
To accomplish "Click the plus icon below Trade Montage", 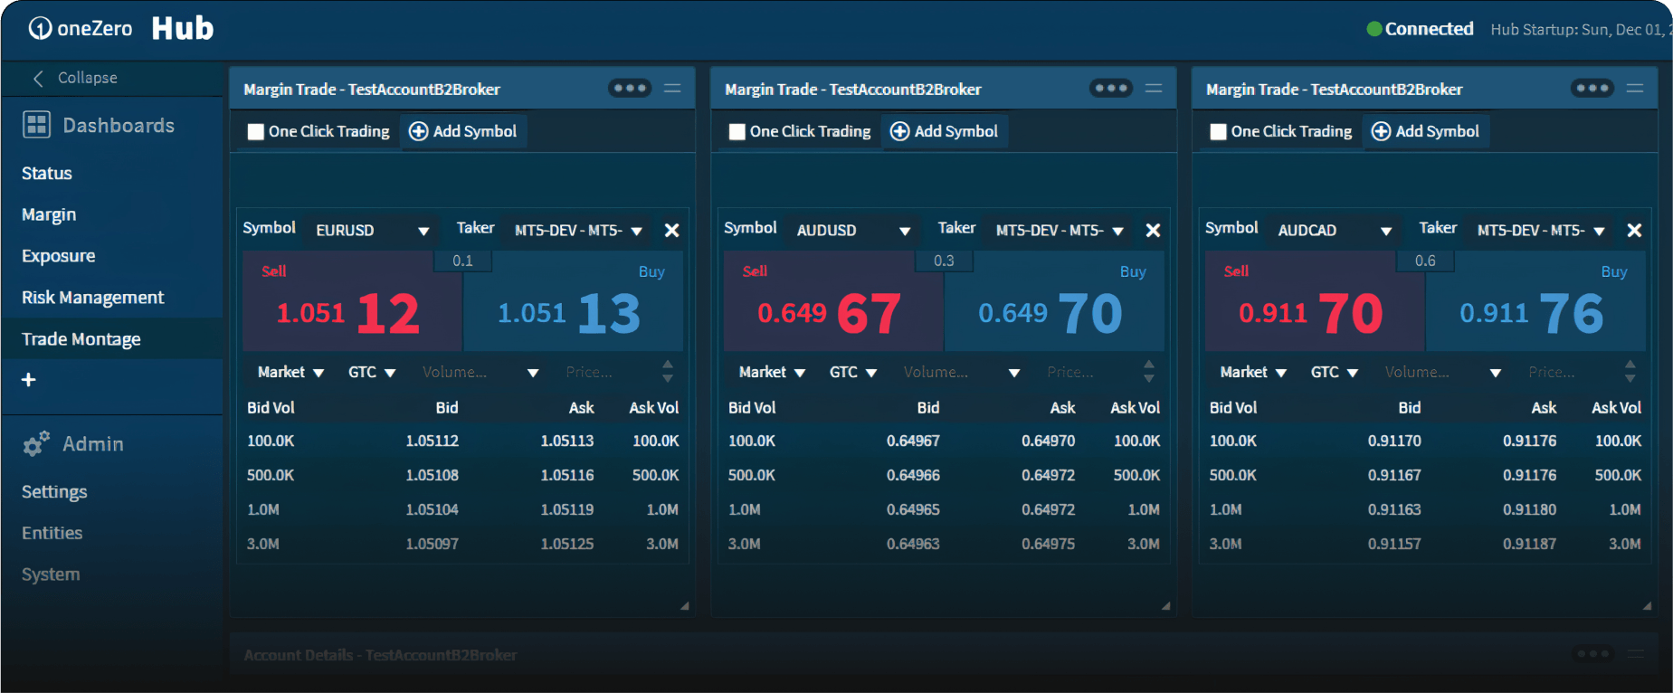I will click(x=29, y=380).
